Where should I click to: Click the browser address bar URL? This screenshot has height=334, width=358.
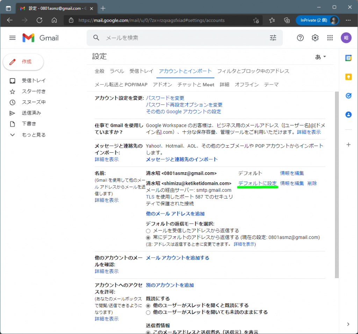tap(152, 20)
